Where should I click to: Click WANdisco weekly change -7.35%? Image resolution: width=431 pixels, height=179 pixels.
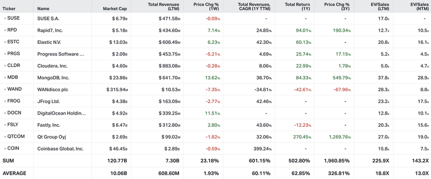(214, 89)
